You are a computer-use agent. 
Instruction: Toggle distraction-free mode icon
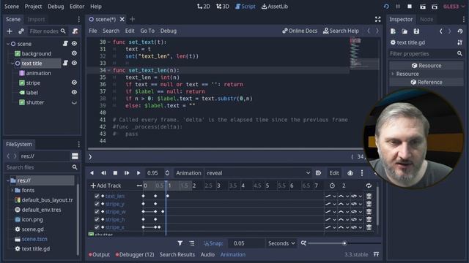[x=378, y=20]
